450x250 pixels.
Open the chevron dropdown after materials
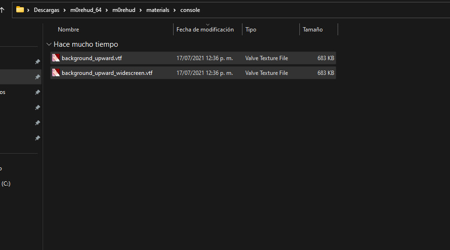(x=175, y=10)
